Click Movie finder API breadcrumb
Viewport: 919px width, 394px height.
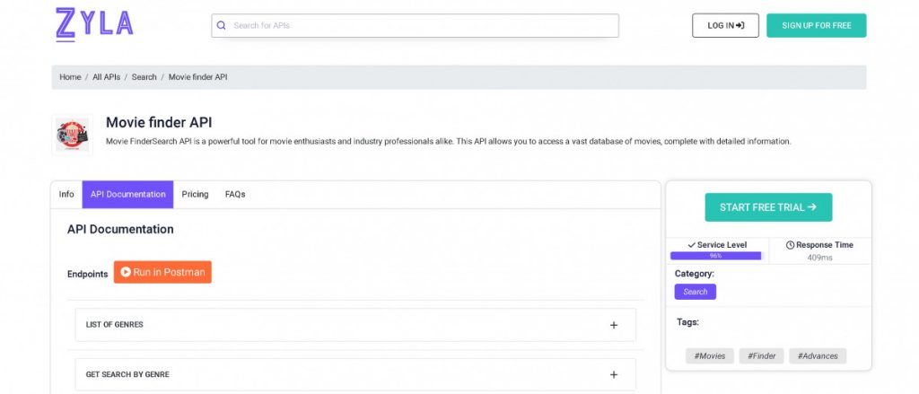pos(197,77)
